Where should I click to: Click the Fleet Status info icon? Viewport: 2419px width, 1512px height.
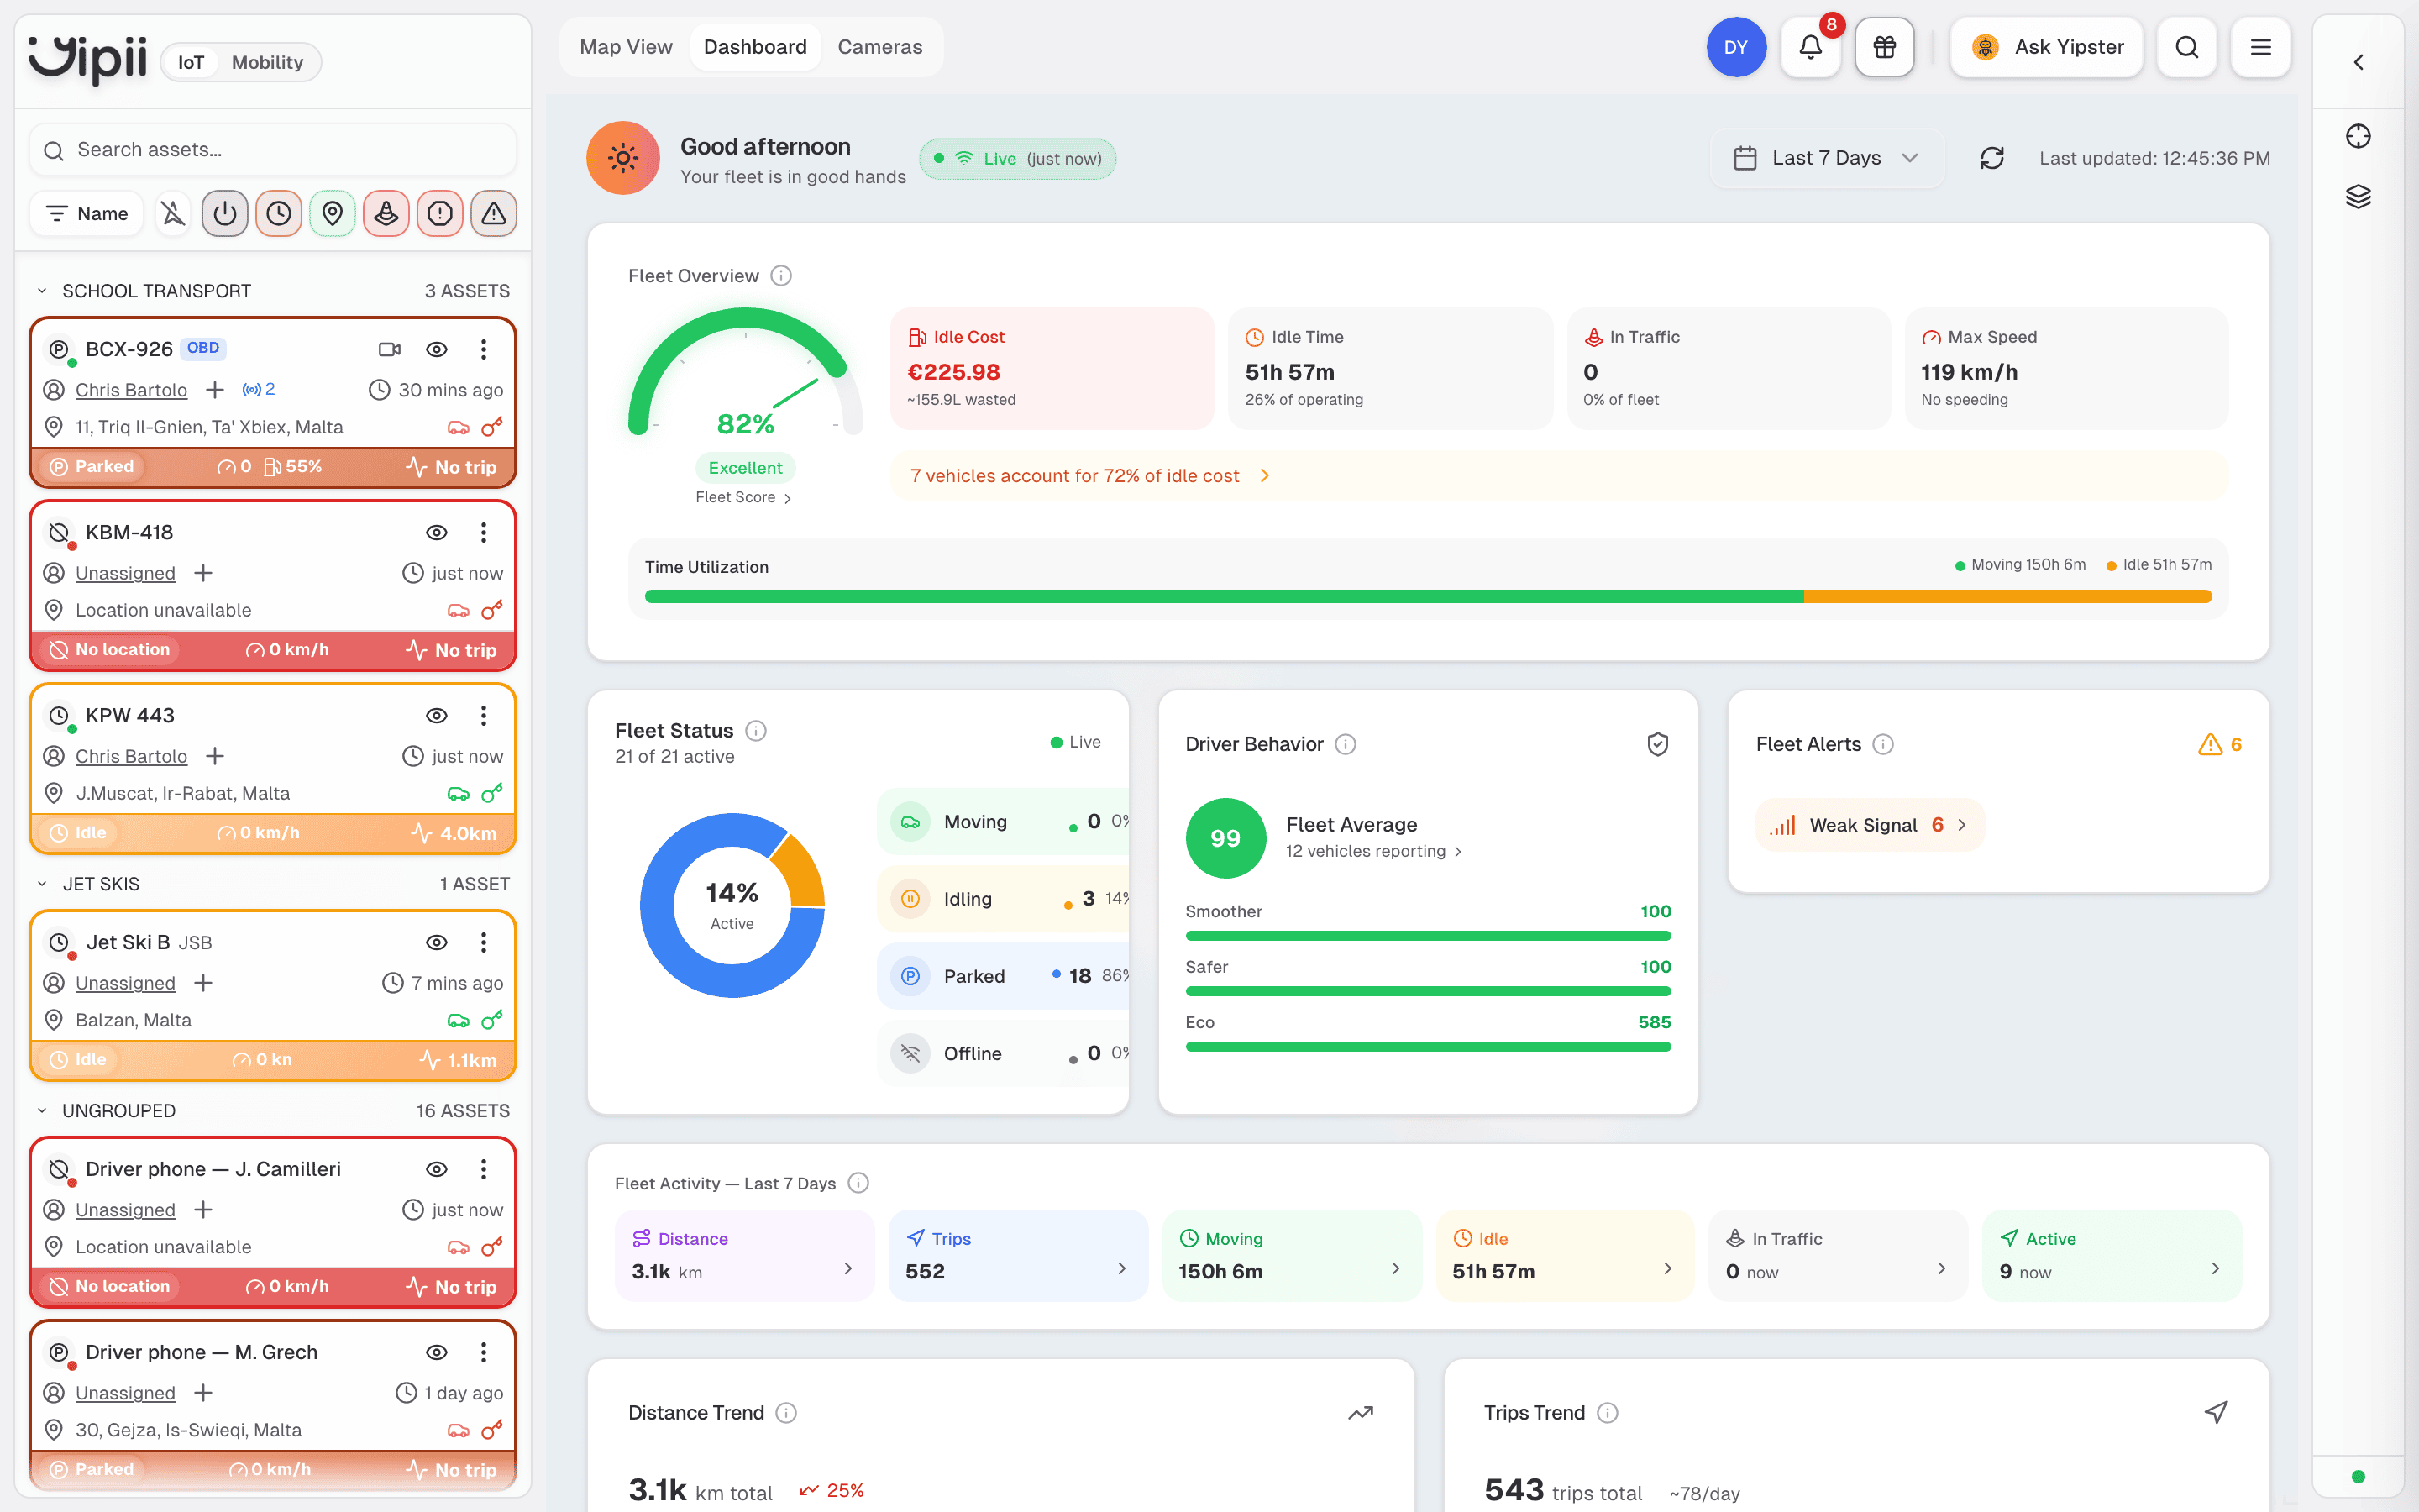pos(757,731)
